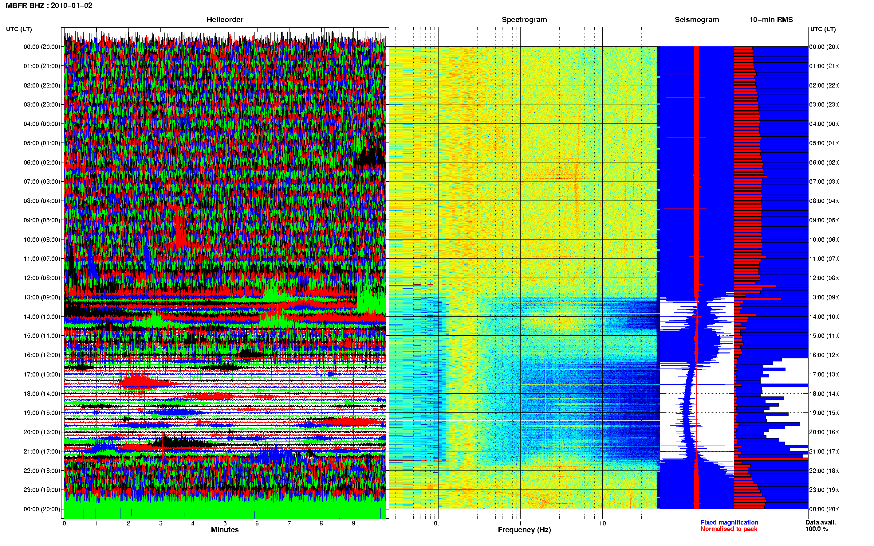Click minute tick label '9' under helicorder
The height and width of the screenshot is (546, 874).
pos(353,523)
